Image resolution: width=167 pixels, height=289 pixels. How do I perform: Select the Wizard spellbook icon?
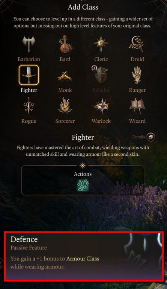tap(137, 106)
